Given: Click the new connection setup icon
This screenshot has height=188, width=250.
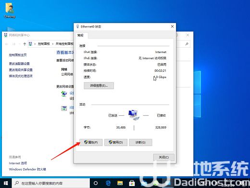Looking at the screenshot, I should coord(64,94).
